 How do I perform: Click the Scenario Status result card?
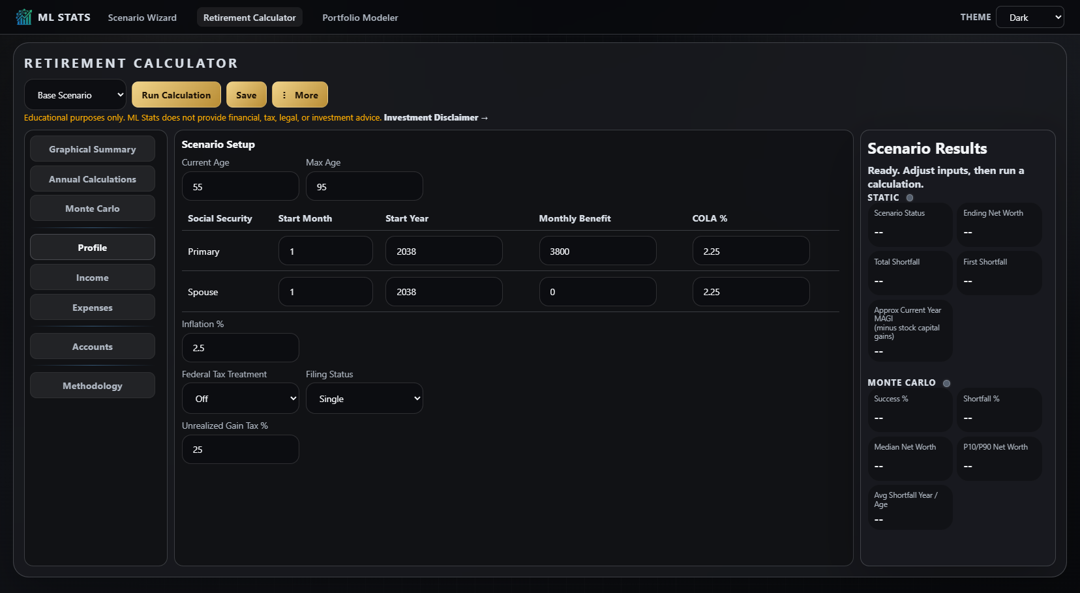pyautogui.click(x=910, y=225)
